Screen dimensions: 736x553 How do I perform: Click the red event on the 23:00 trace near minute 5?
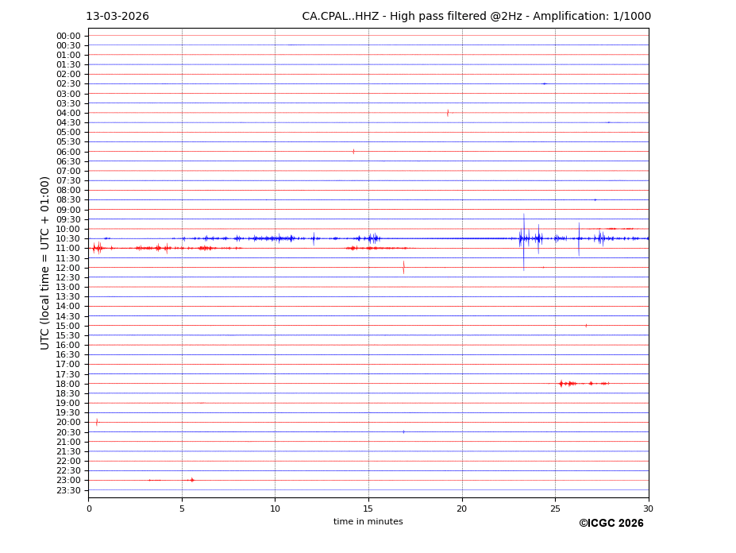(191, 480)
